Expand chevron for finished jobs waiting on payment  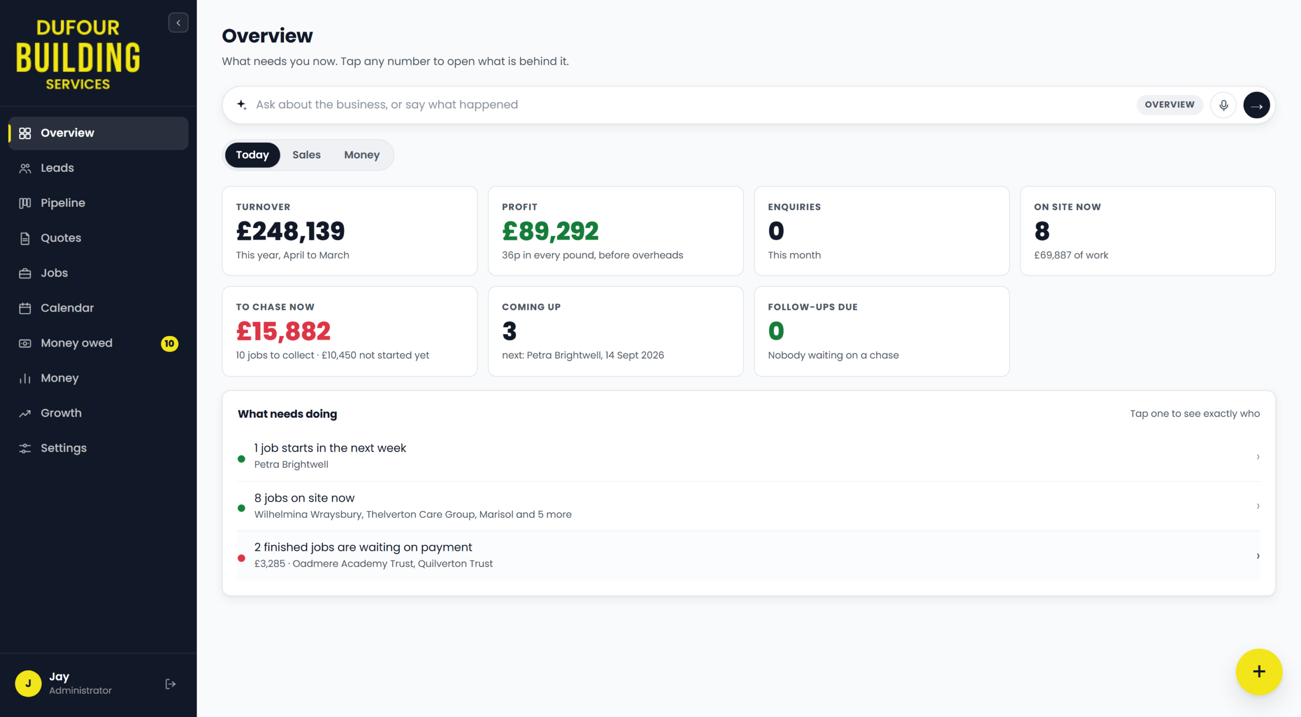(x=1258, y=556)
